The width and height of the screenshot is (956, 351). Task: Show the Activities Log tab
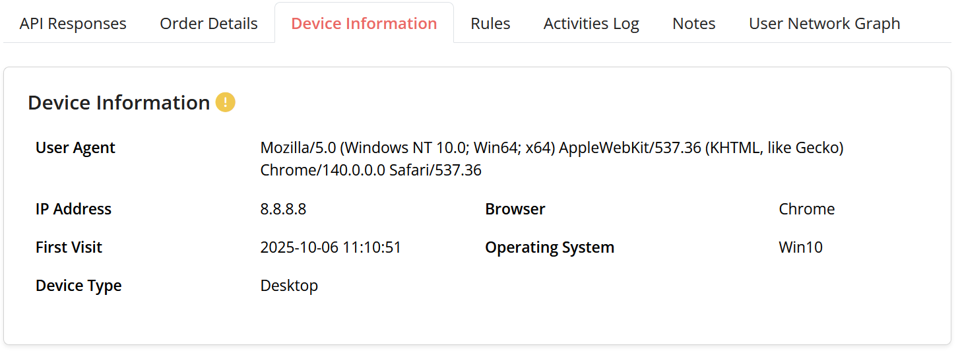click(x=591, y=24)
